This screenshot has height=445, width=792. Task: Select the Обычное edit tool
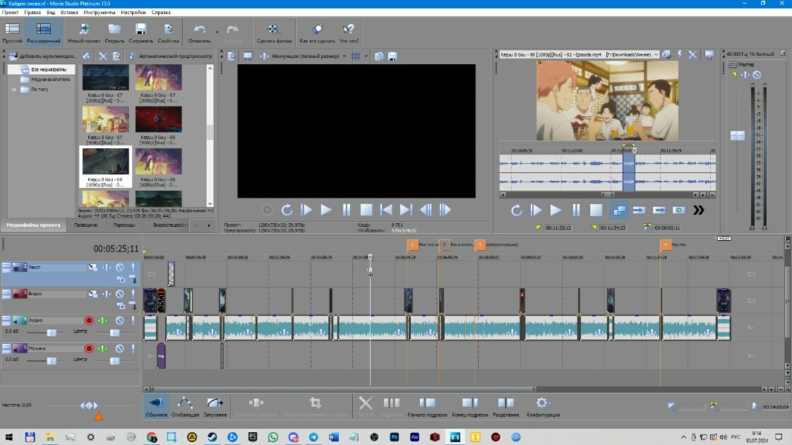coord(156,407)
